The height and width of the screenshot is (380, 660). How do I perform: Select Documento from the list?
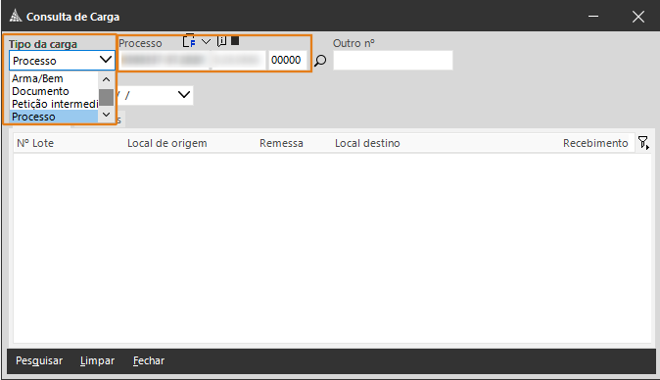(x=54, y=91)
